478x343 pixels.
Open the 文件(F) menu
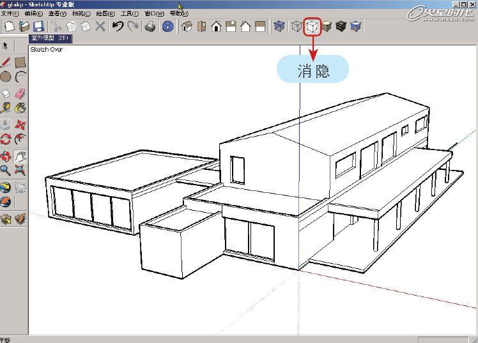(11, 13)
